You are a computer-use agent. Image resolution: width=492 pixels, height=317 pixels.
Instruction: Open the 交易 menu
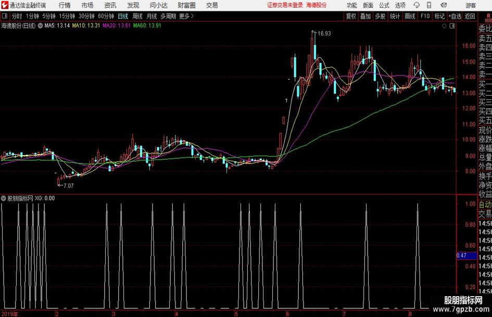click(212, 5)
